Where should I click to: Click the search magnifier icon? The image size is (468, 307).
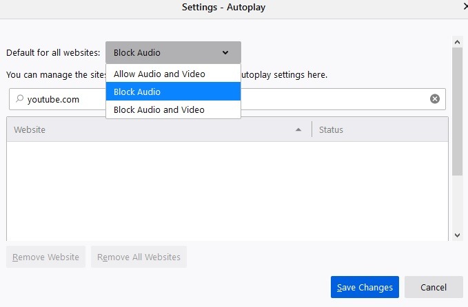coord(20,98)
